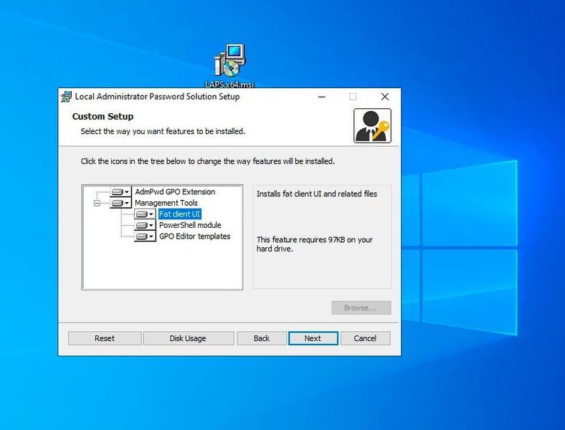Collapse the Management Tools tree node

click(x=97, y=203)
